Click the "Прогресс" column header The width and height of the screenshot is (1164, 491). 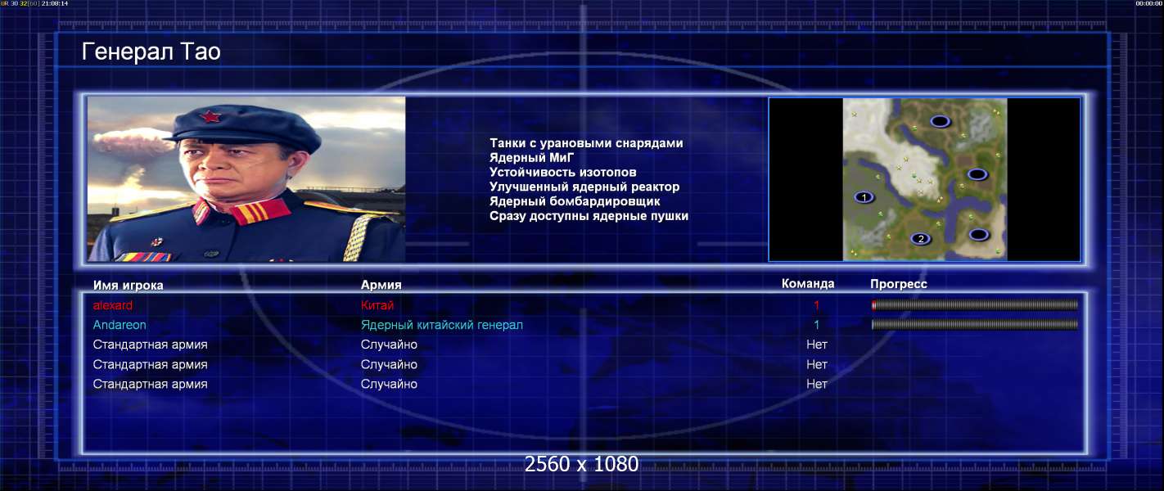899,284
